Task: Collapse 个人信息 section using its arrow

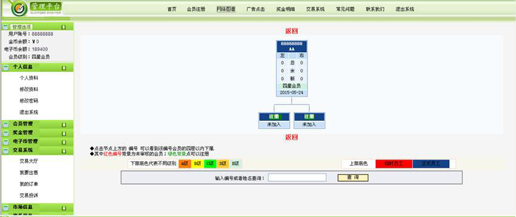Action: pyautogui.click(x=64, y=68)
